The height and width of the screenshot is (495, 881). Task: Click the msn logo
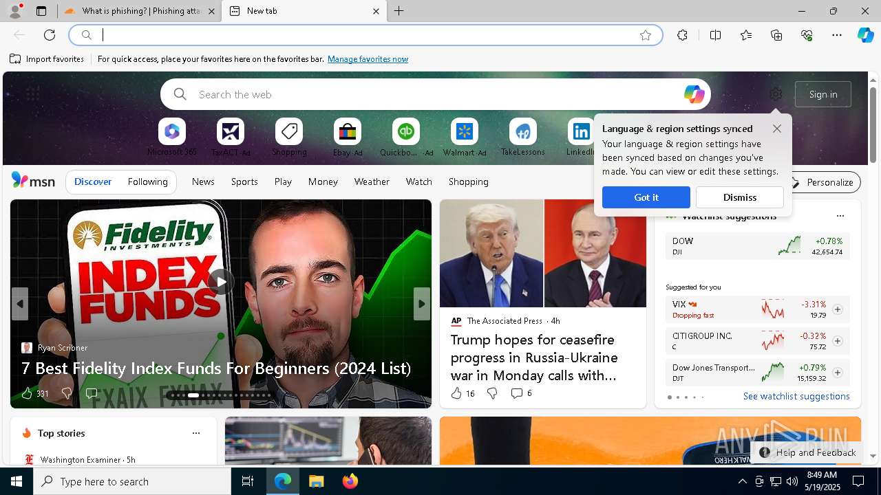33,181
